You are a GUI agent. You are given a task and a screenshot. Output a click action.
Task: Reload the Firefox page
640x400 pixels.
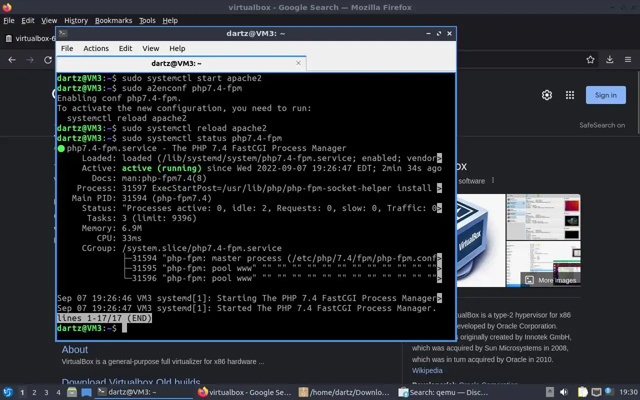pos(48,59)
